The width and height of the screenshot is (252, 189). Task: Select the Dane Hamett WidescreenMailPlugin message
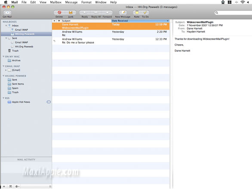[111, 26]
